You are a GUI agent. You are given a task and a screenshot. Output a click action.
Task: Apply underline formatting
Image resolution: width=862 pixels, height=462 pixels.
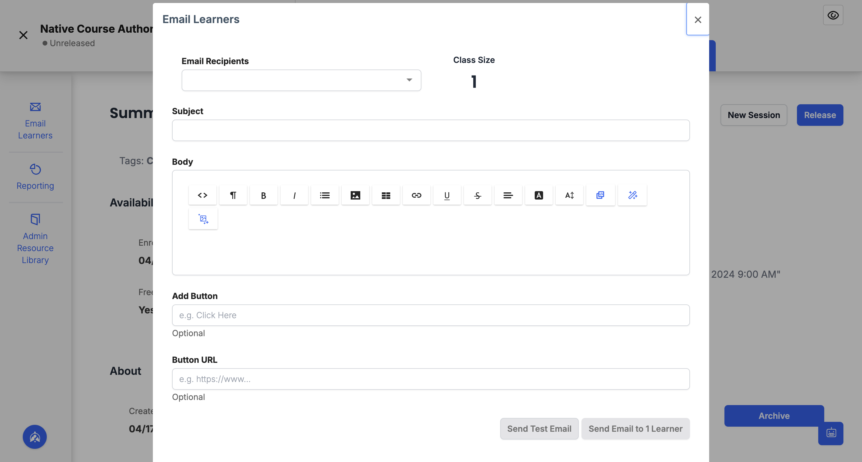(x=447, y=195)
